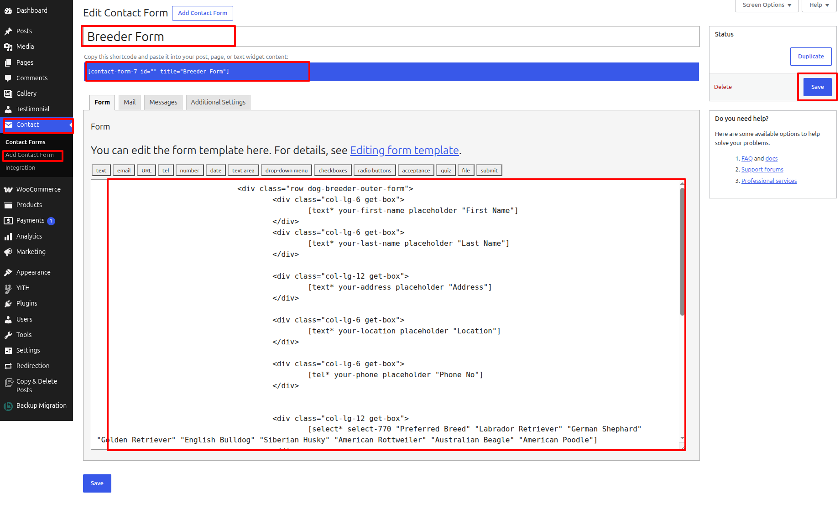Switch to the Additional Settings tab
The width and height of the screenshot is (840, 514).
click(218, 102)
